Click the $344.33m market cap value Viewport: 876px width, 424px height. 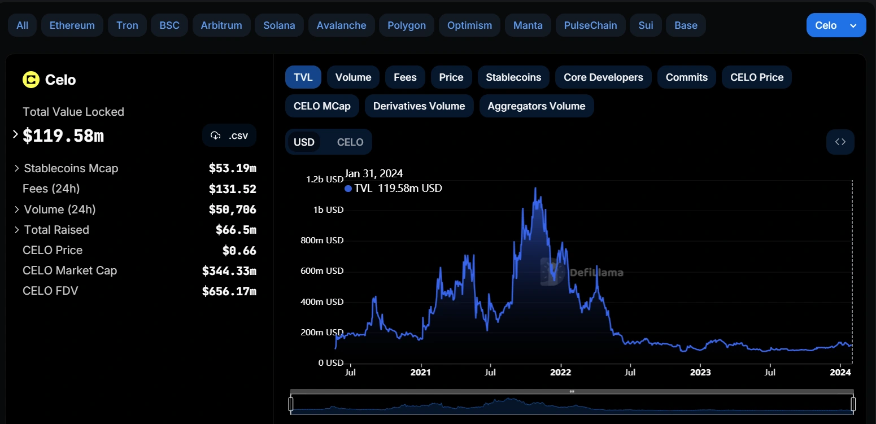pyautogui.click(x=229, y=271)
